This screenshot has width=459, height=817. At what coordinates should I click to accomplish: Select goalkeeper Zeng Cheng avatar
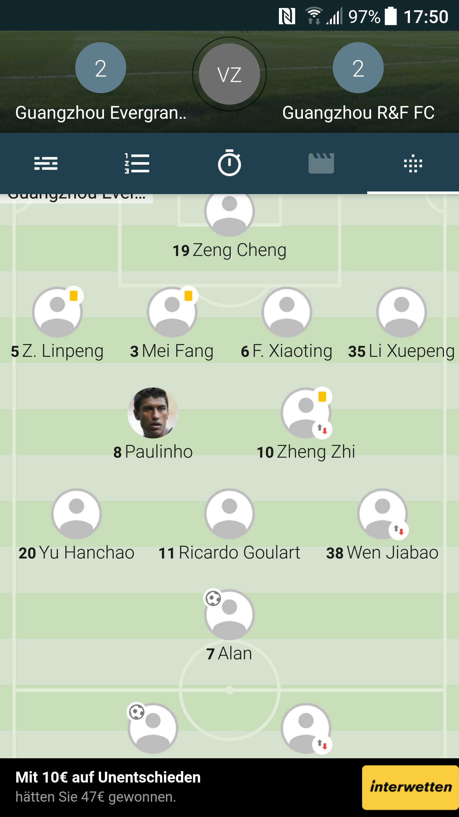coord(229,214)
